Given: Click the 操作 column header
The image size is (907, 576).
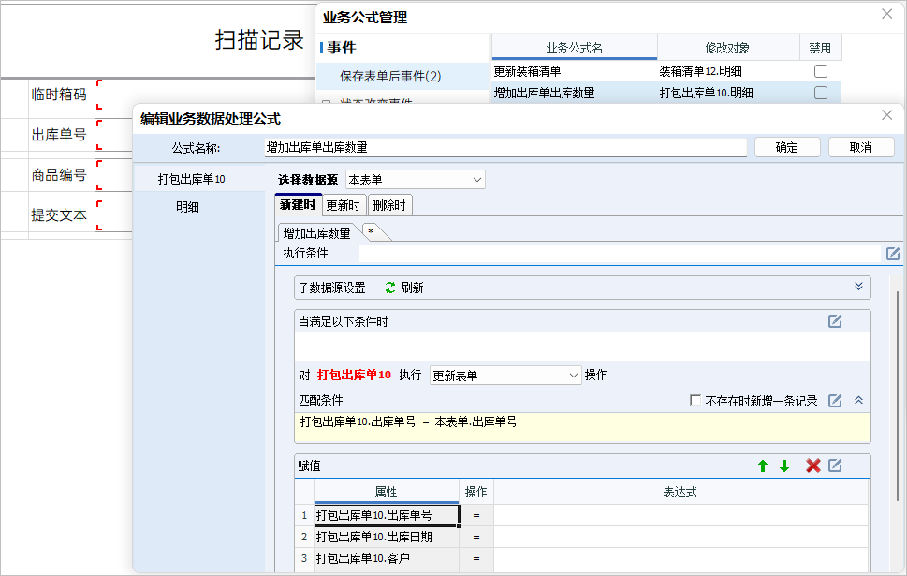Looking at the screenshot, I should point(476,492).
